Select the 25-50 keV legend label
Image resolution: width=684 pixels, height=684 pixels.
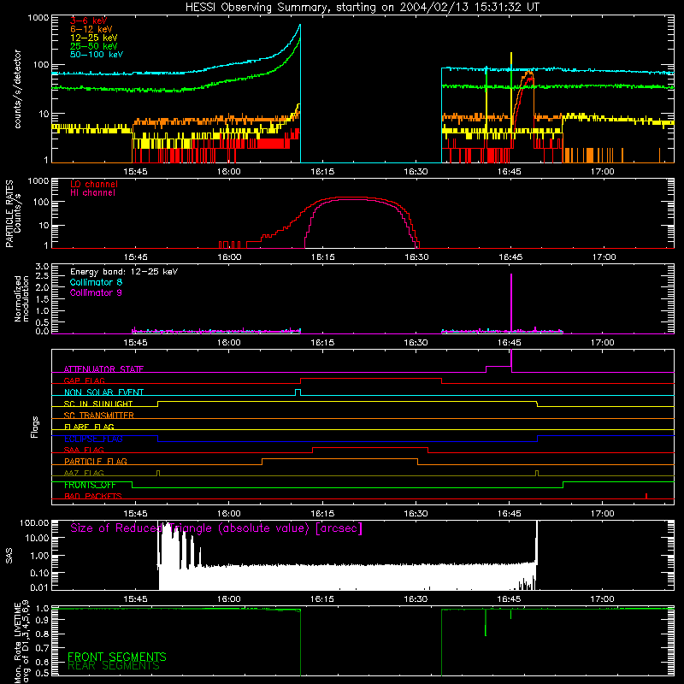[93, 46]
